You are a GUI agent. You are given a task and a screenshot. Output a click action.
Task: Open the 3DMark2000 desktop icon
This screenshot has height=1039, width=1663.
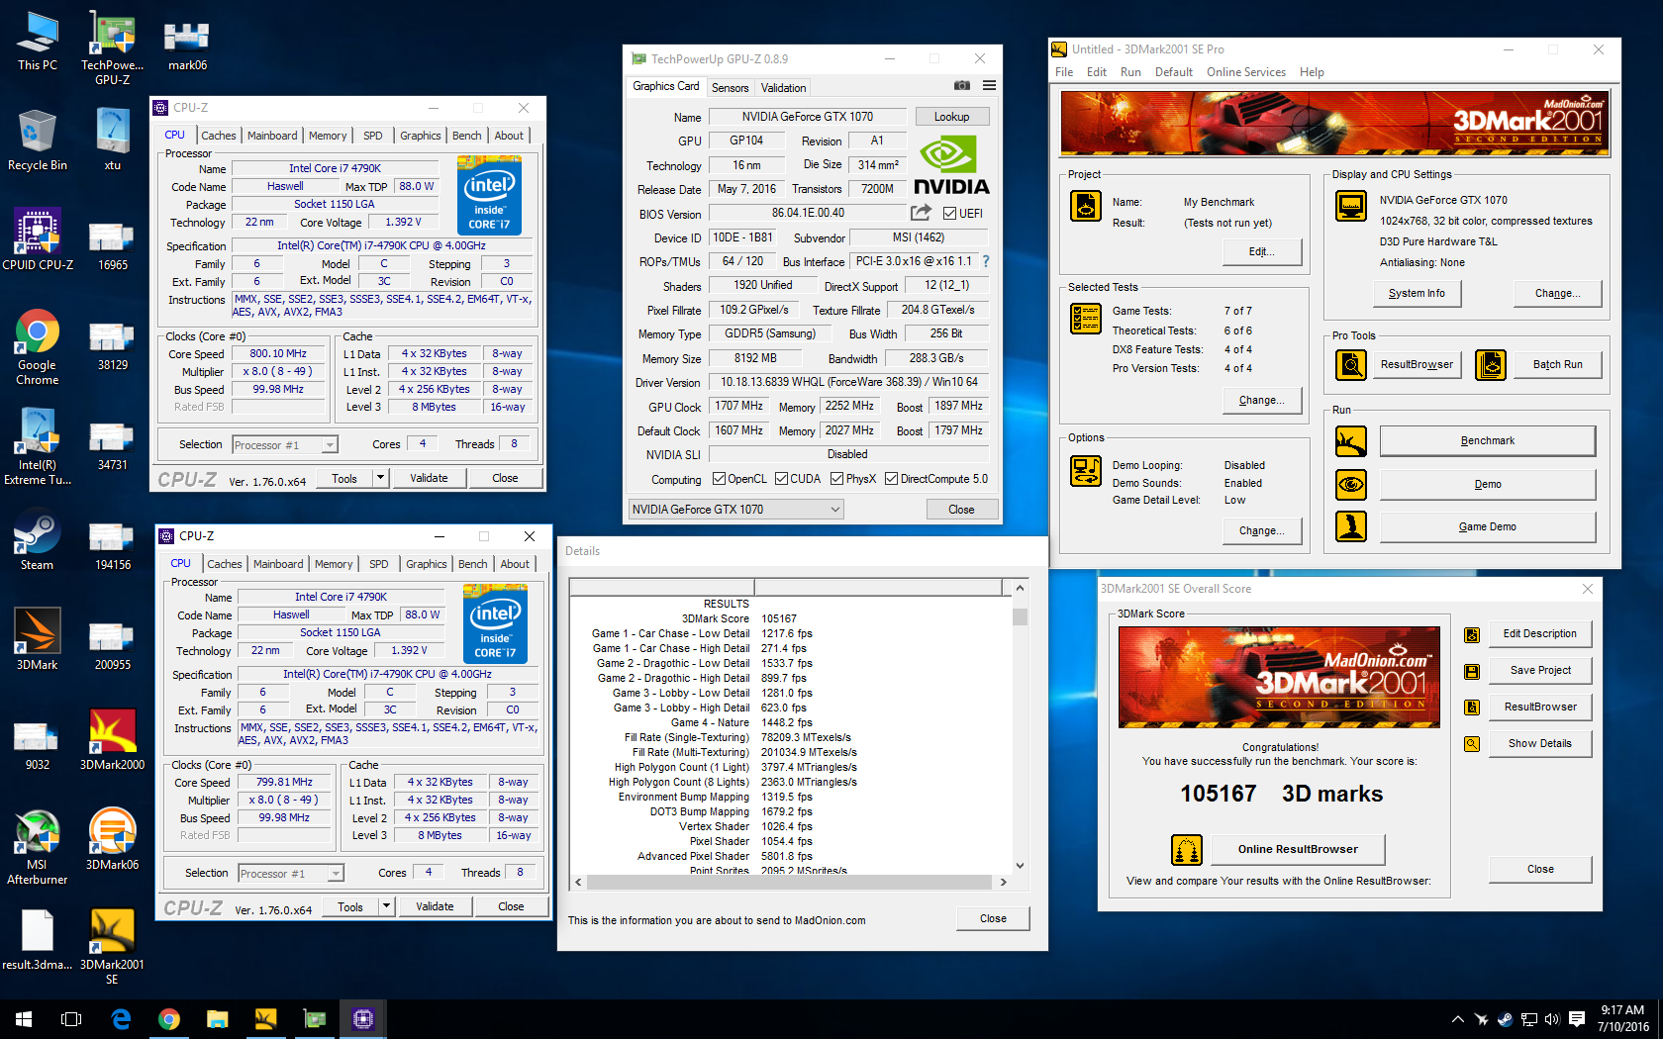point(112,739)
